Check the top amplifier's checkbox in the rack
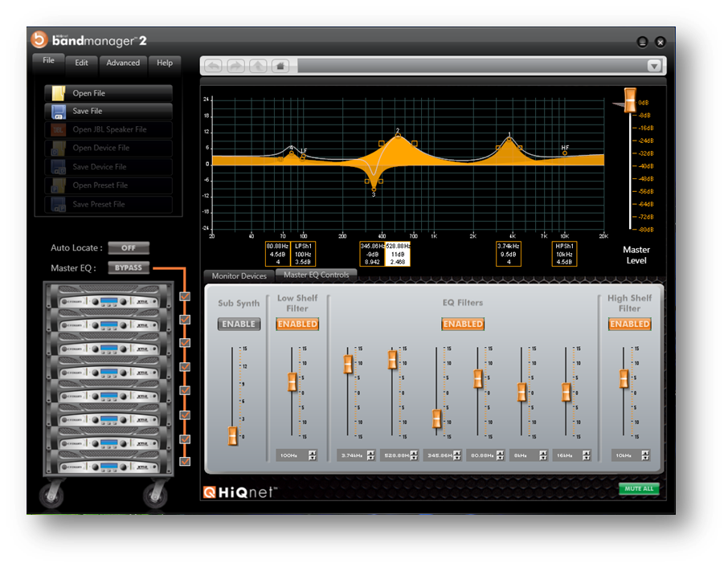Image resolution: width=728 pixels, height=567 pixels. 185,296
